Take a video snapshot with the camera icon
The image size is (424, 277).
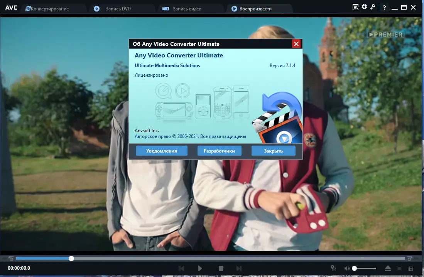(x=333, y=268)
